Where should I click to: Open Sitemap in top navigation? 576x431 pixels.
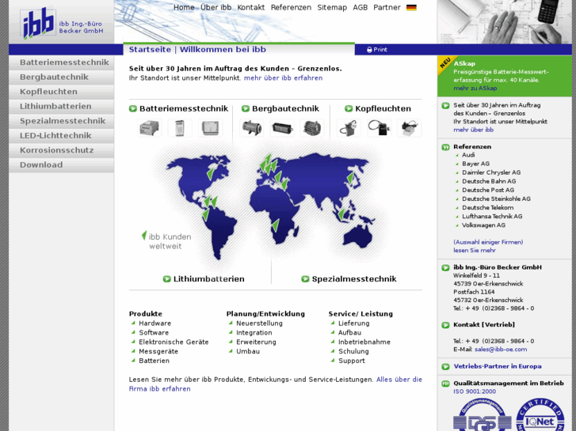tap(332, 7)
